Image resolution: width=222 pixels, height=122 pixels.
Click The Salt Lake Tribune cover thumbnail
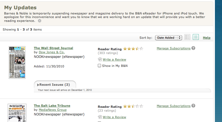[x=17, y=113]
